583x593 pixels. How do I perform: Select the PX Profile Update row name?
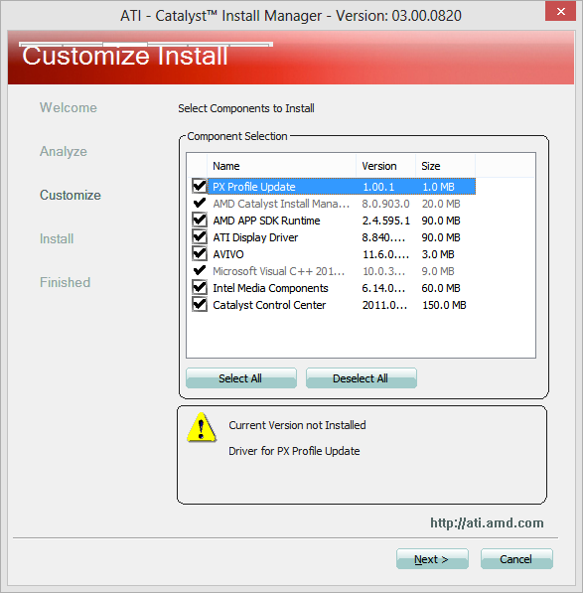pos(254,187)
